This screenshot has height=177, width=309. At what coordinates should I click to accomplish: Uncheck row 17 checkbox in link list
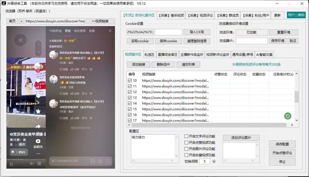pyautogui.click(x=130, y=120)
